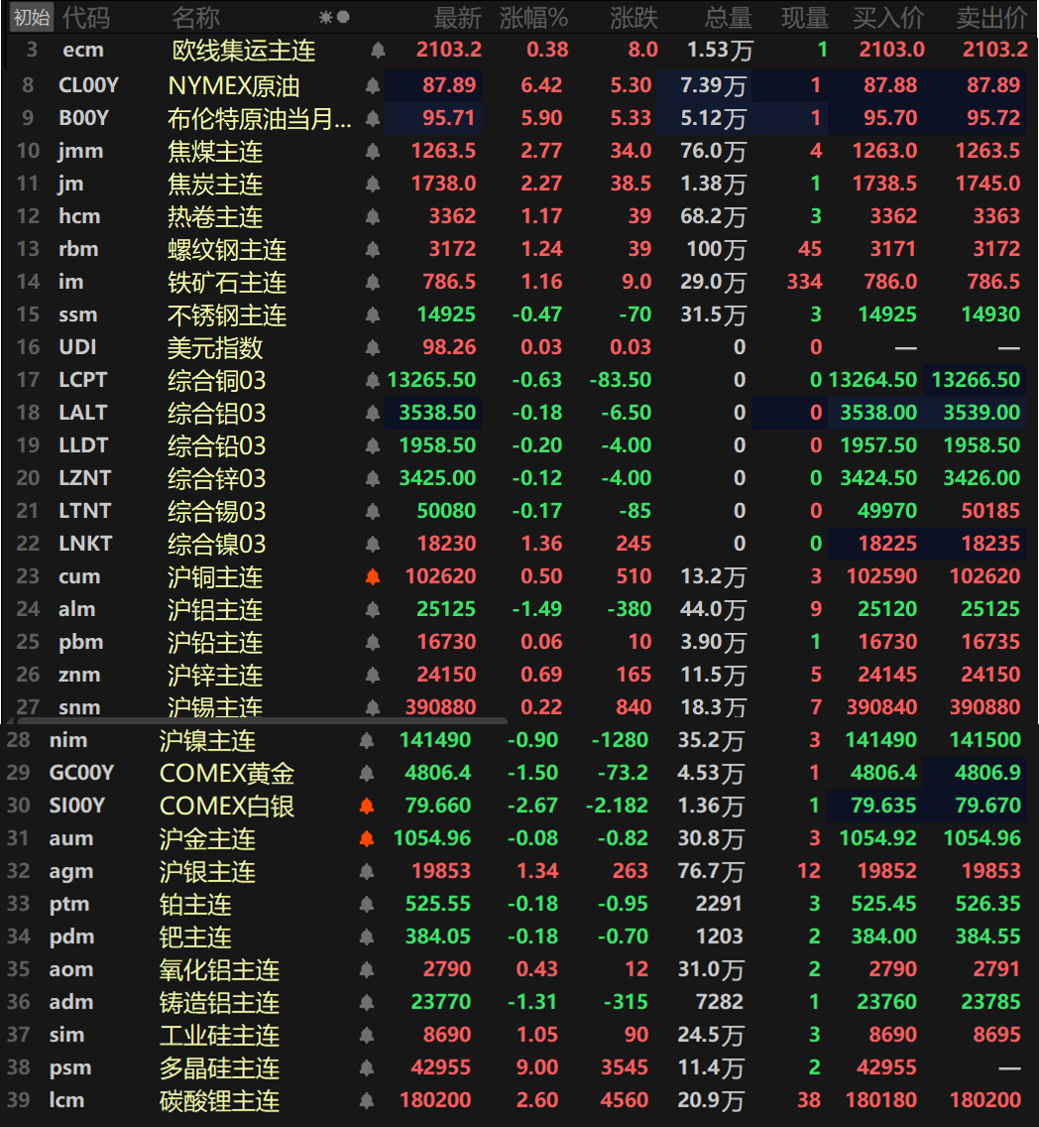Image resolution: width=1039 pixels, height=1127 pixels.
Task: Enable alert bell for 铂主连
Action: (367, 904)
